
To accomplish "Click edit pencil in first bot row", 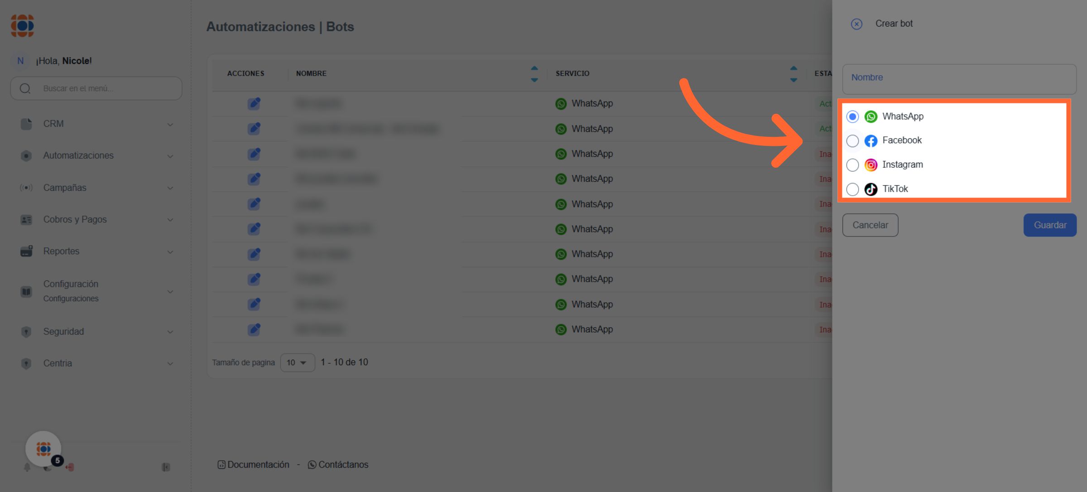I will point(254,104).
